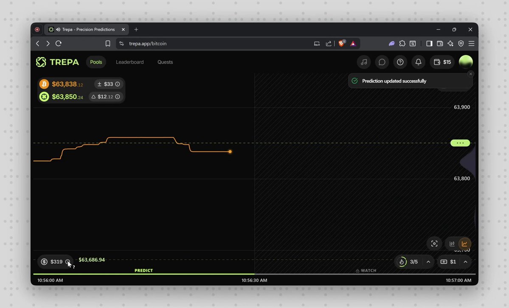Image resolution: width=509 pixels, height=308 pixels.
Task: Close the Trepa browser tab
Action: click(123, 30)
